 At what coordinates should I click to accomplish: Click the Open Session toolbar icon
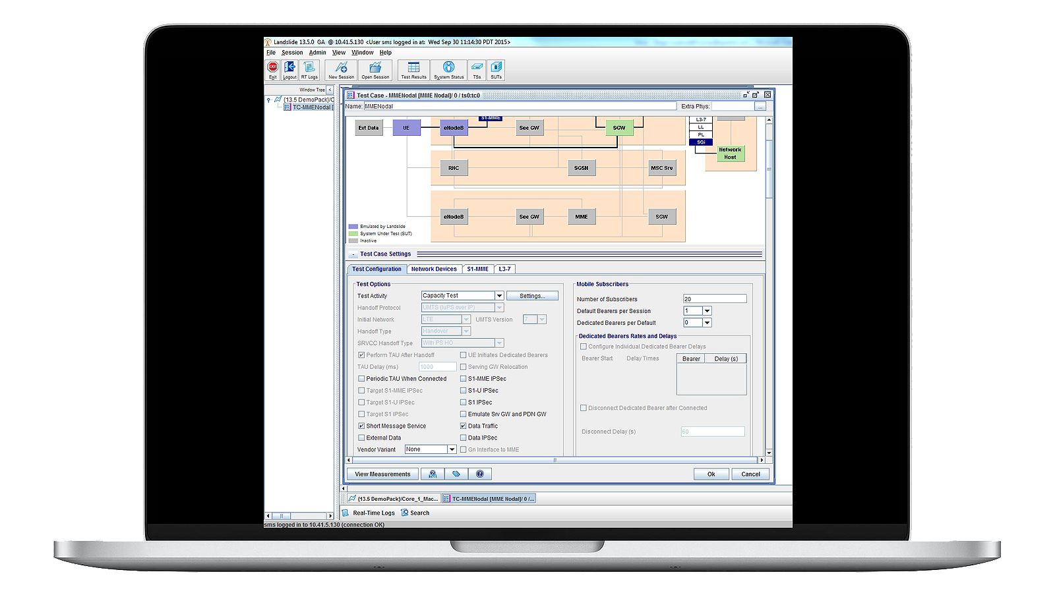click(375, 70)
